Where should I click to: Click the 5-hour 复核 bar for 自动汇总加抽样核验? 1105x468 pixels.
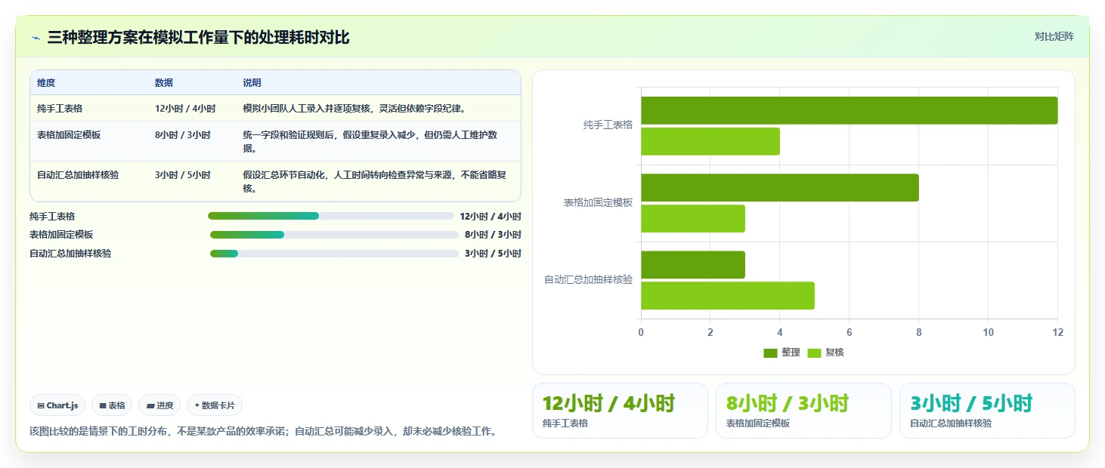(728, 296)
